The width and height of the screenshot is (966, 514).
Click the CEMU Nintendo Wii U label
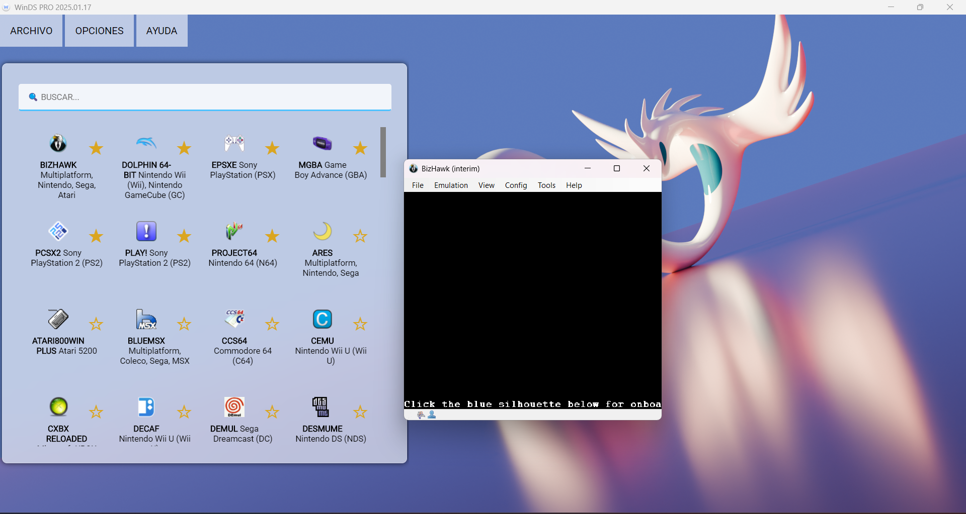(331, 351)
